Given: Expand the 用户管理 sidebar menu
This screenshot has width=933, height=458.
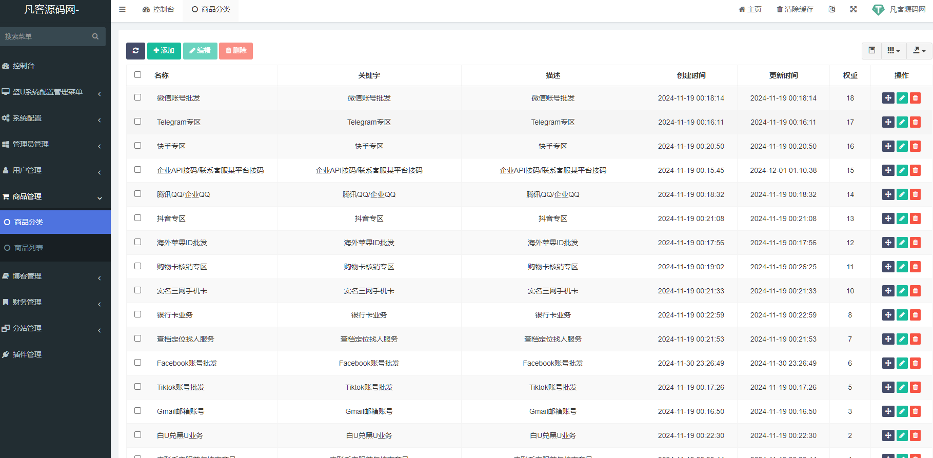Looking at the screenshot, I should pos(55,171).
